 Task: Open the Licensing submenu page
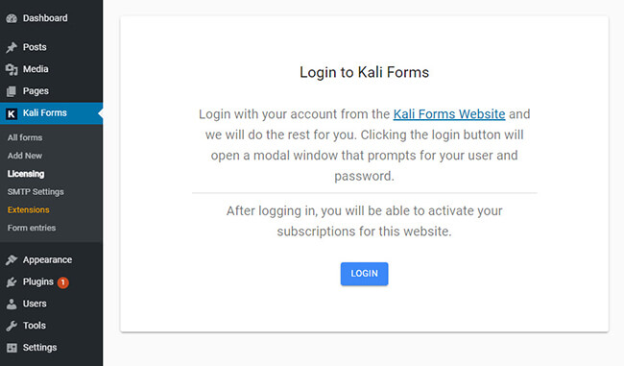click(x=26, y=174)
